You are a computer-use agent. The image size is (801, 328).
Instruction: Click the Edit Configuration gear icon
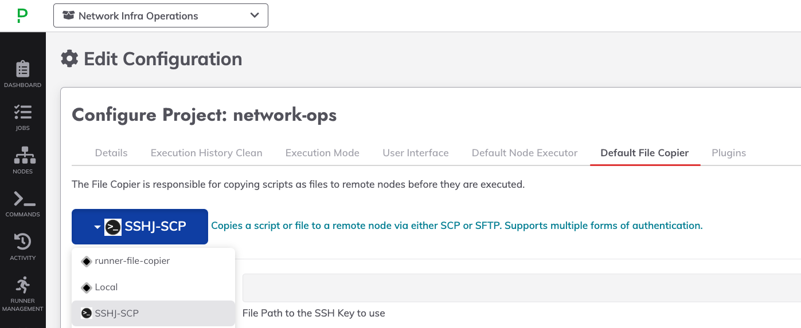pyautogui.click(x=69, y=58)
